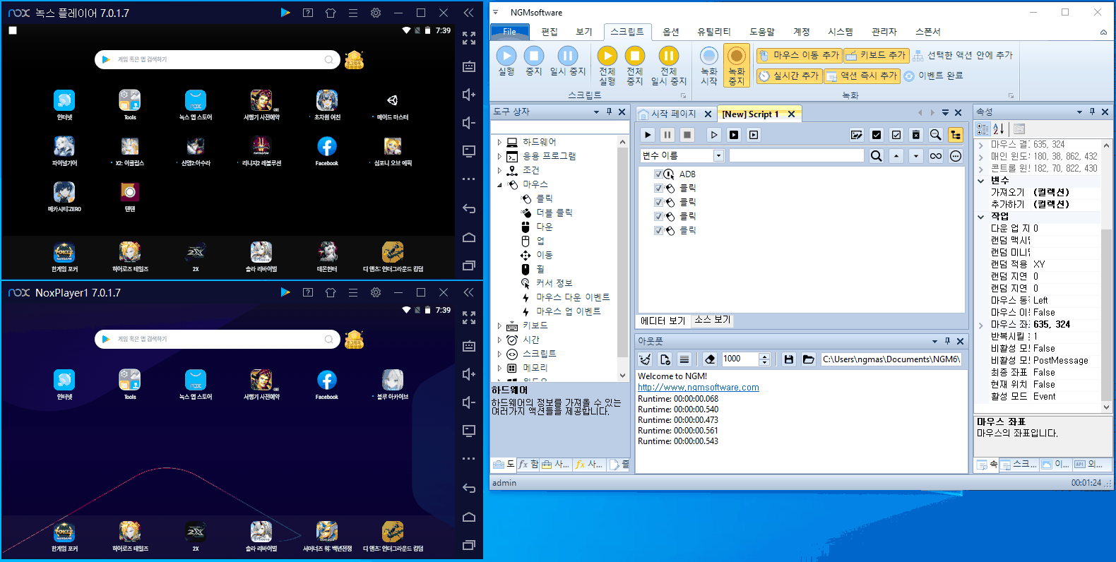Open 블루 아카이브 app in NoxPlayer1 window

click(x=393, y=385)
